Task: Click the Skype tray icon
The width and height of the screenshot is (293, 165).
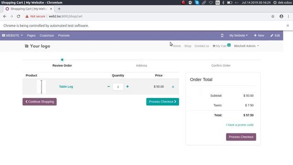Action: click(197, 2)
